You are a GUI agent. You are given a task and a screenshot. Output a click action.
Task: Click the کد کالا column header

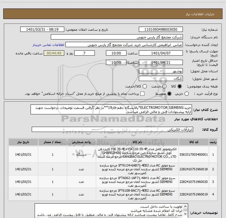click(x=194, y=142)
